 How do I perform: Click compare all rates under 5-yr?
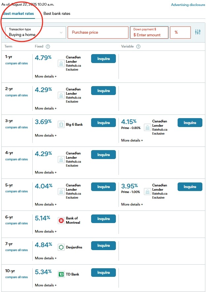pyautogui.click(x=17, y=191)
